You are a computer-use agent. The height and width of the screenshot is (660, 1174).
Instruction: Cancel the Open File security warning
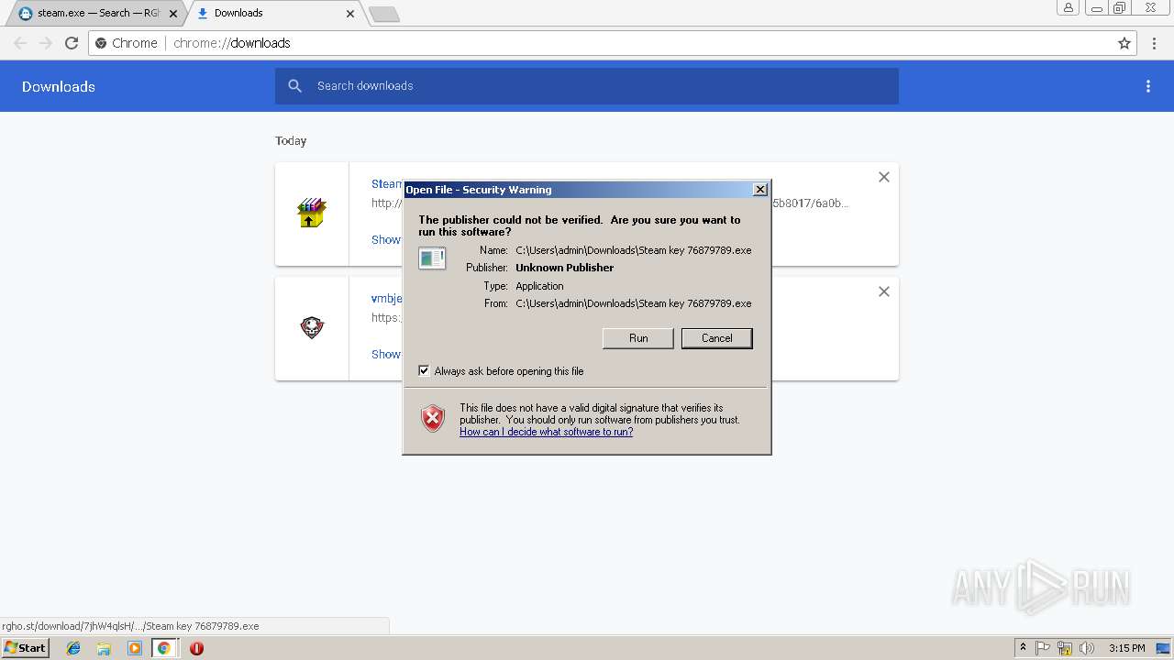click(x=716, y=338)
